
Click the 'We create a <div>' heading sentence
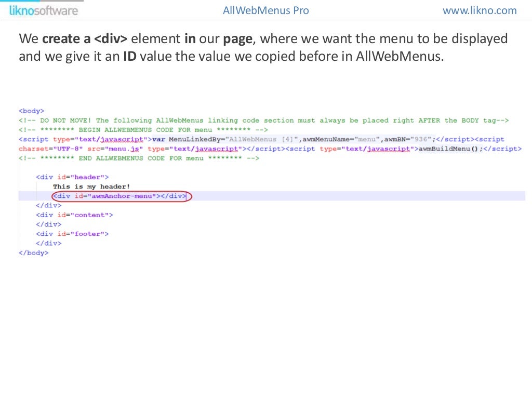pos(263,38)
